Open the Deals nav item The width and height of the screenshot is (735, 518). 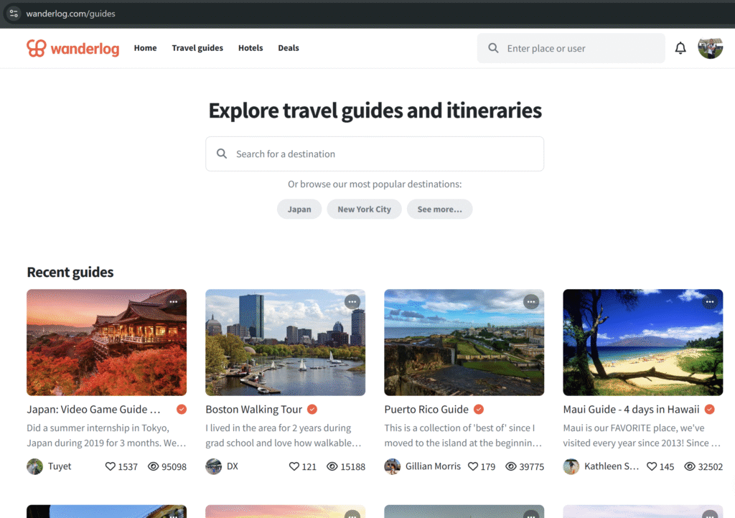coord(289,48)
